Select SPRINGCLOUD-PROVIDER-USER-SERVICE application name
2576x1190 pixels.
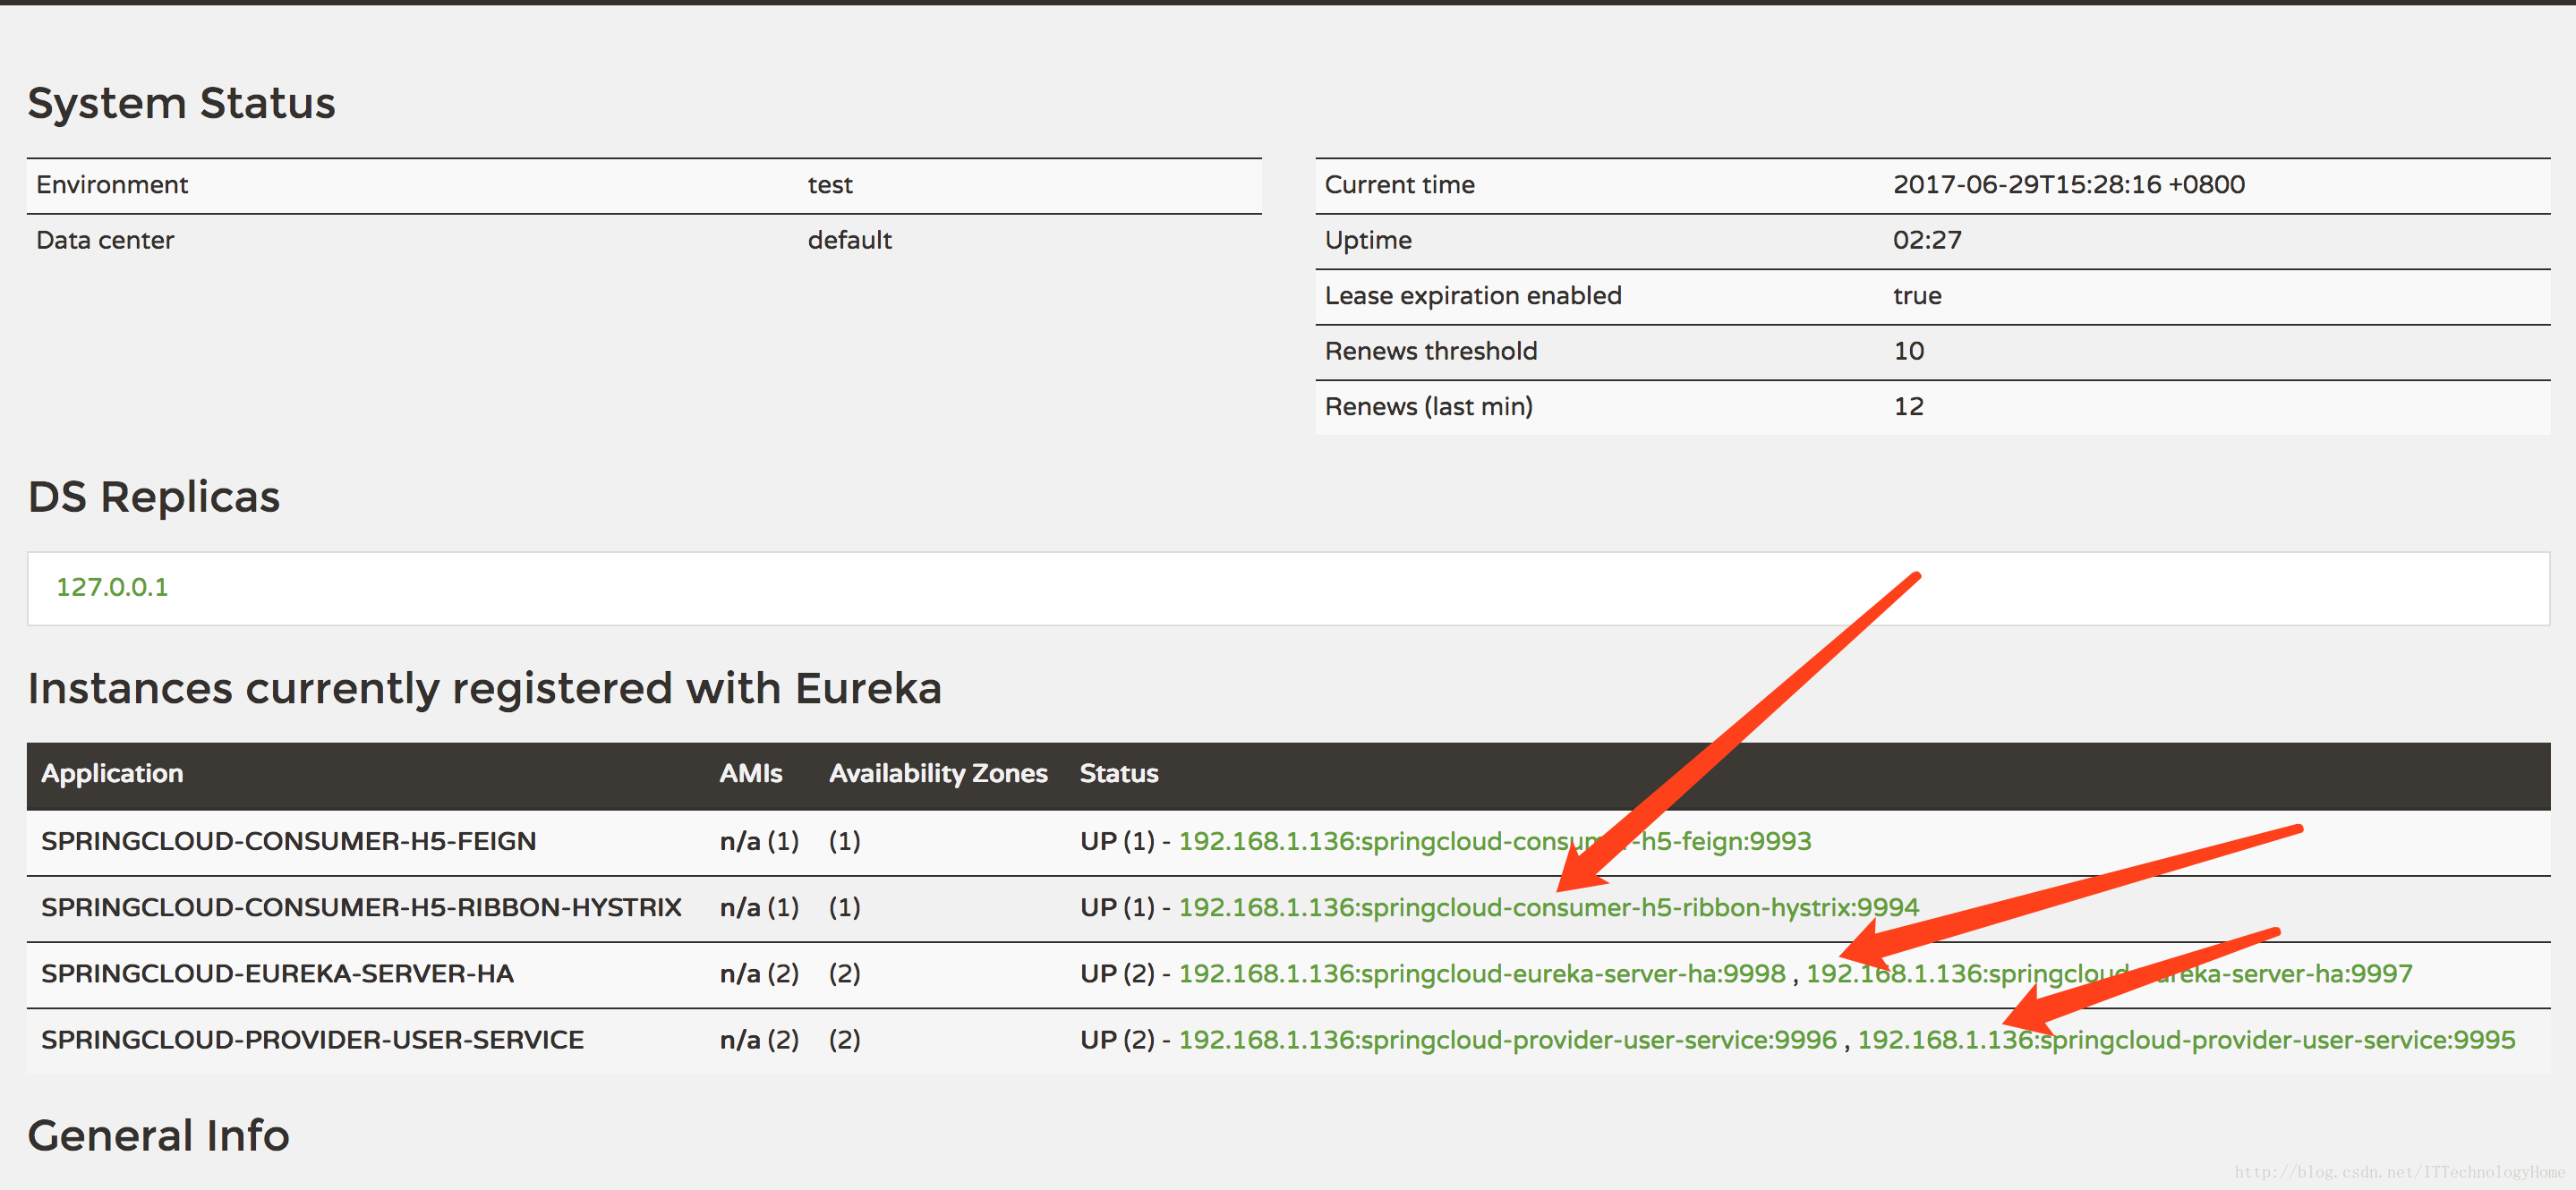(x=312, y=1039)
